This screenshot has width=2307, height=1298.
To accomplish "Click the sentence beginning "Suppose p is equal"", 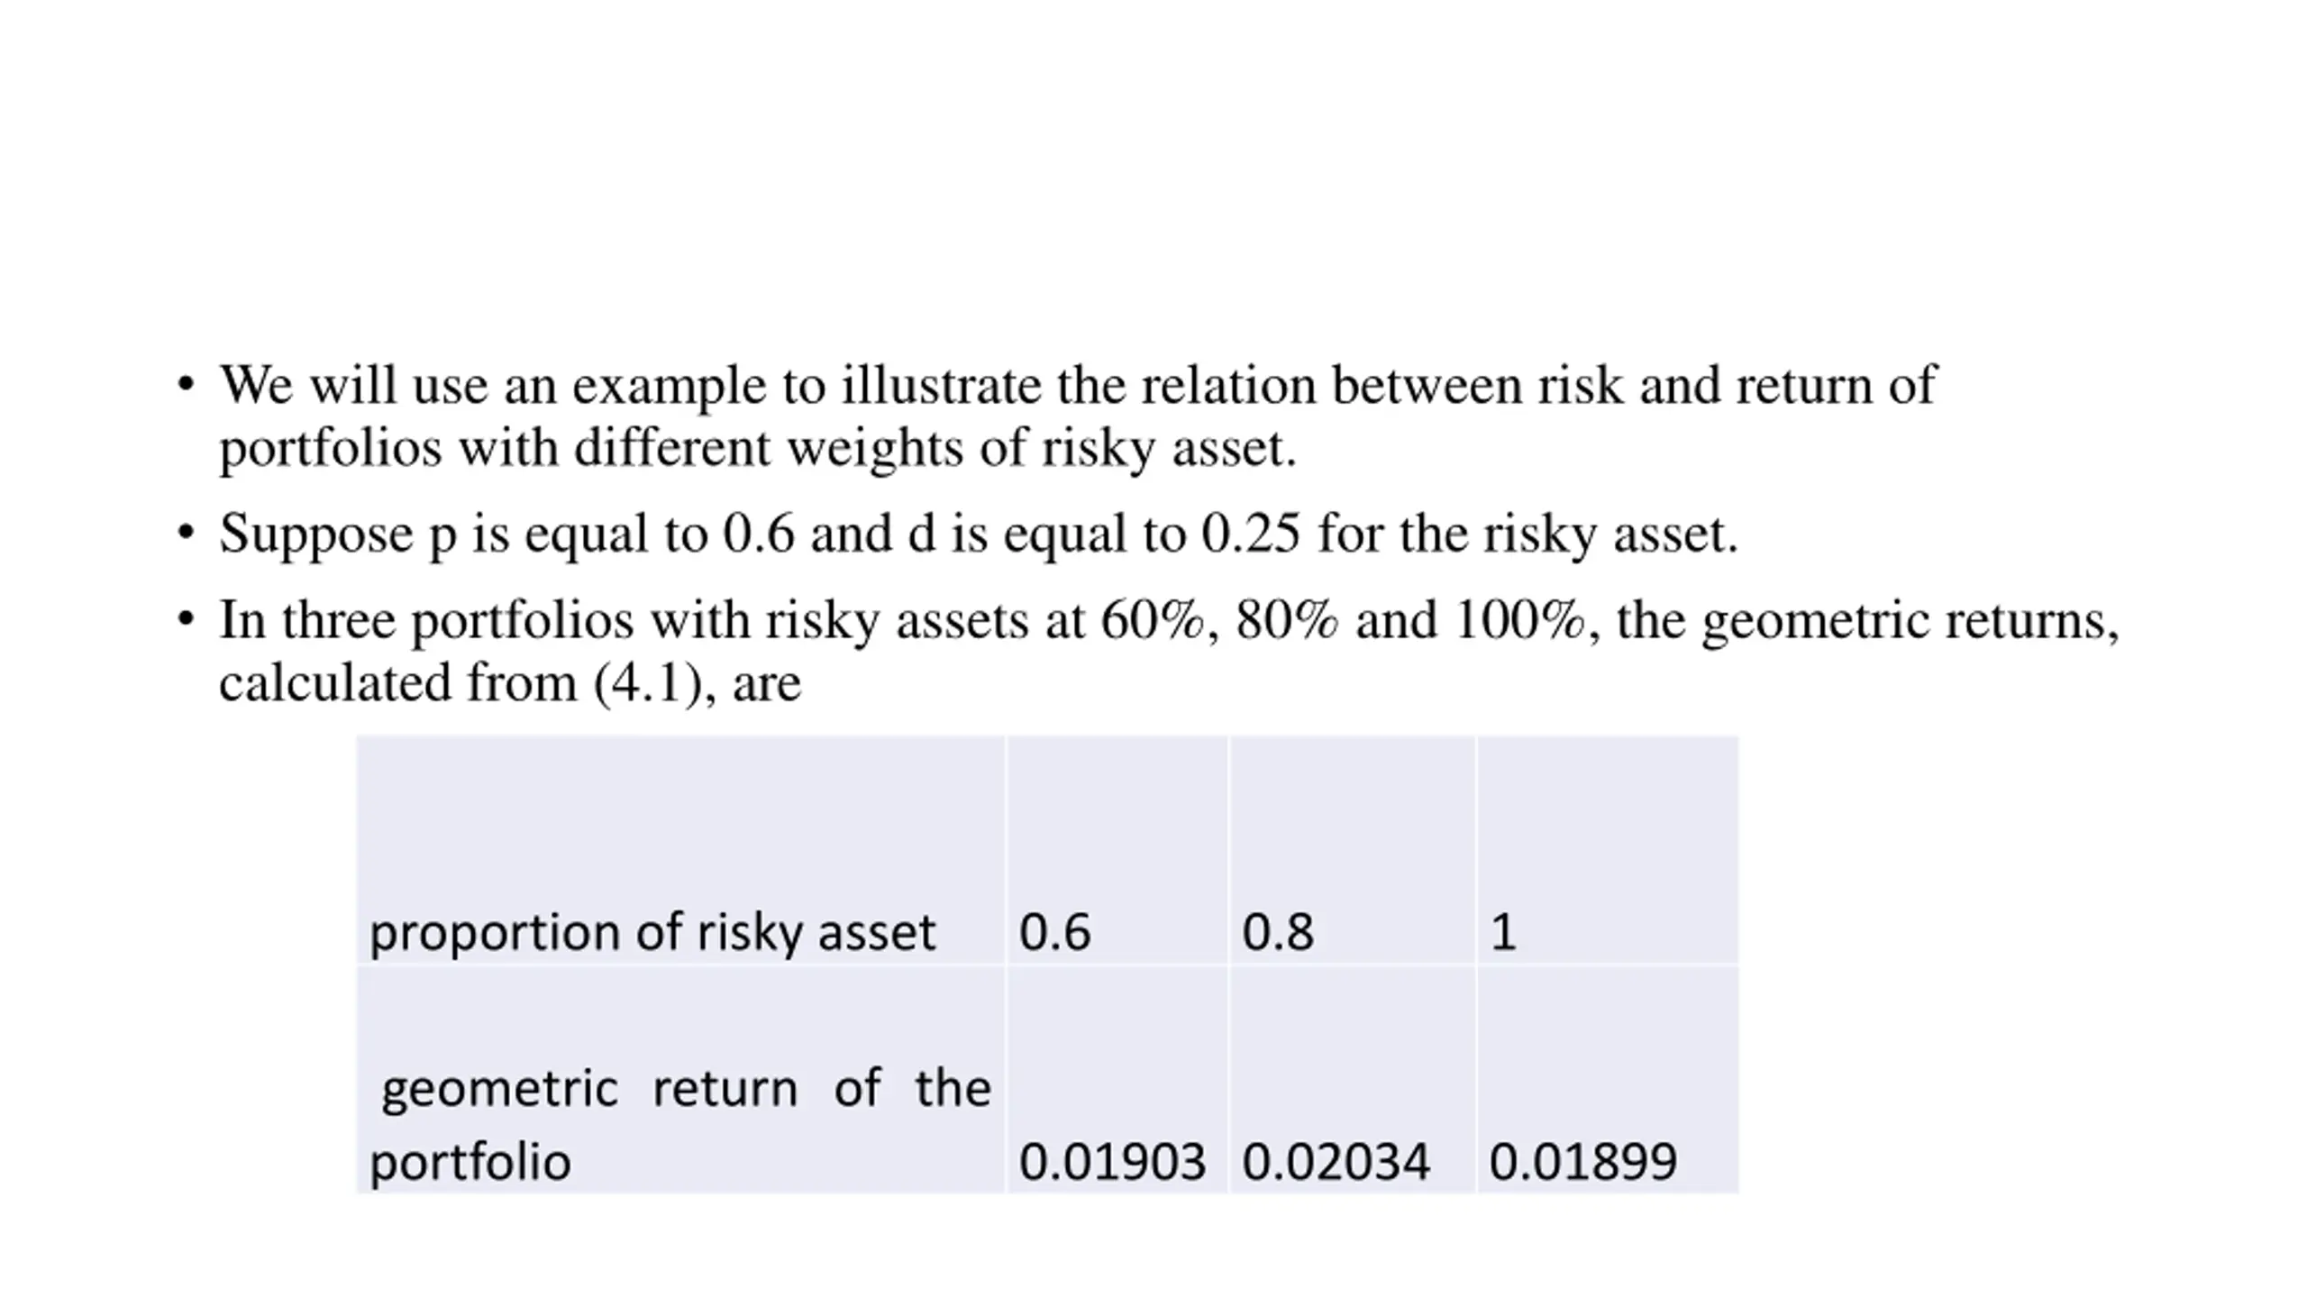I will (x=978, y=534).
